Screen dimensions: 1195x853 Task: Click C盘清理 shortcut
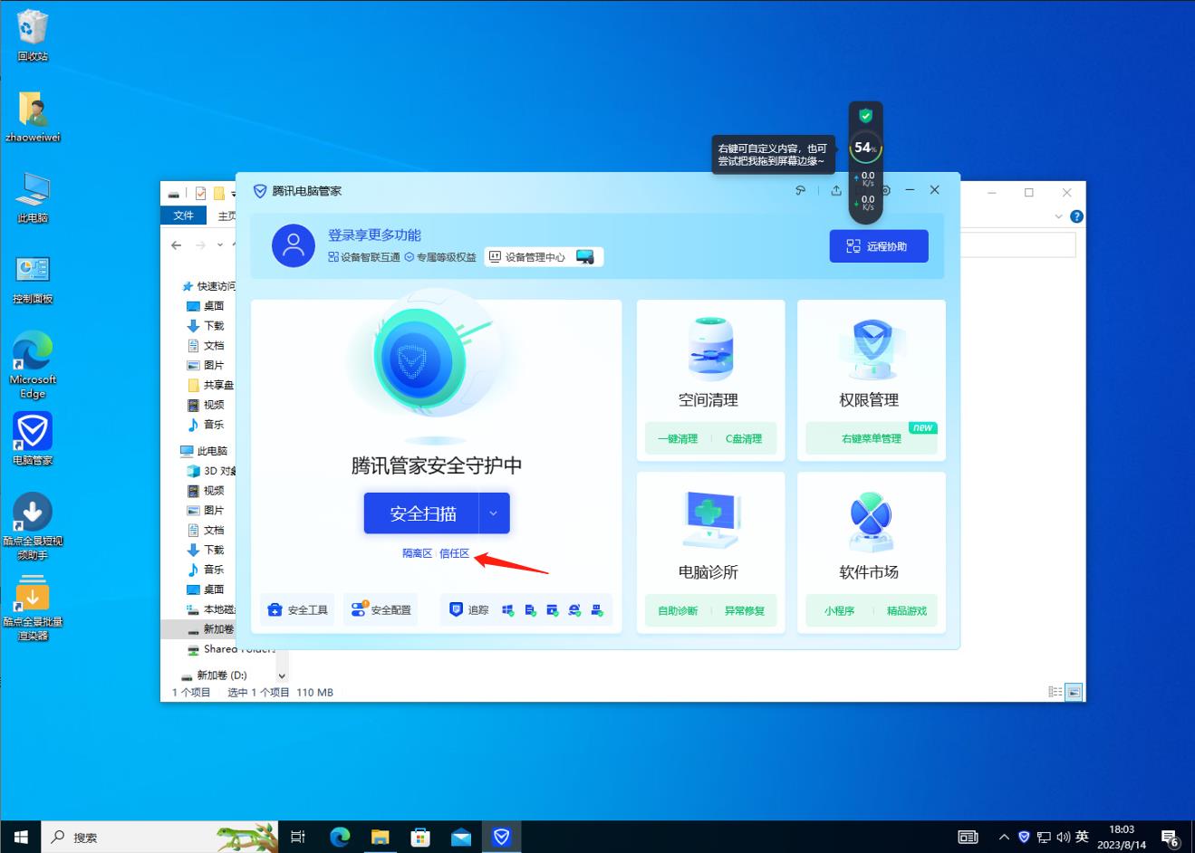tap(744, 438)
